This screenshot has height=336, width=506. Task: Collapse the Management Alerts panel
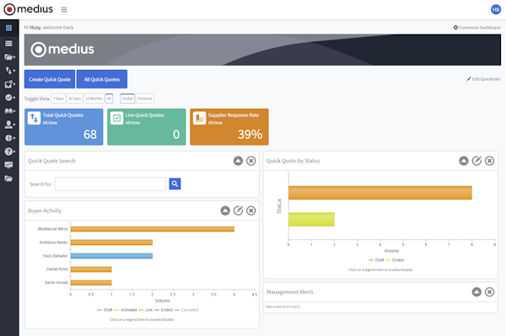click(476, 292)
